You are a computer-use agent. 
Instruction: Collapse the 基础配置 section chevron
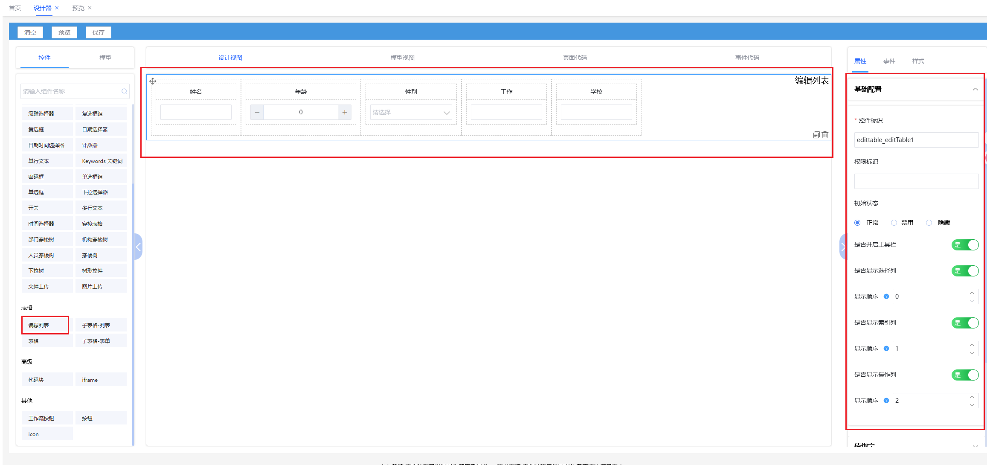point(975,89)
